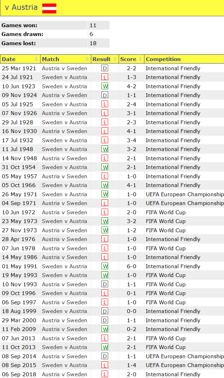The image size is (224, 378).
Task: Sort table using the Score column arrows
Action: (x=141, y=59)
